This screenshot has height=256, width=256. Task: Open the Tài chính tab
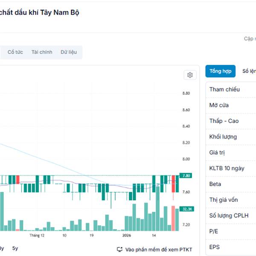click(x=42, y=52)
